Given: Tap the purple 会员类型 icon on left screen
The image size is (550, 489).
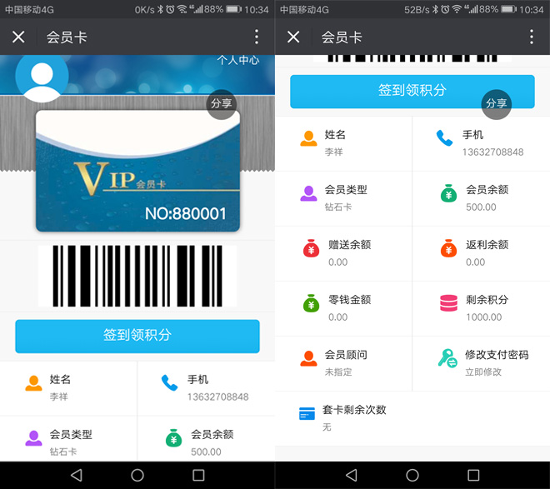Looking at the screenshot, I should coord(33,438).
